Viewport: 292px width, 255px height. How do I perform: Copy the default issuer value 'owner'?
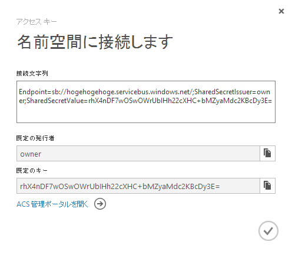pos(267,153)
